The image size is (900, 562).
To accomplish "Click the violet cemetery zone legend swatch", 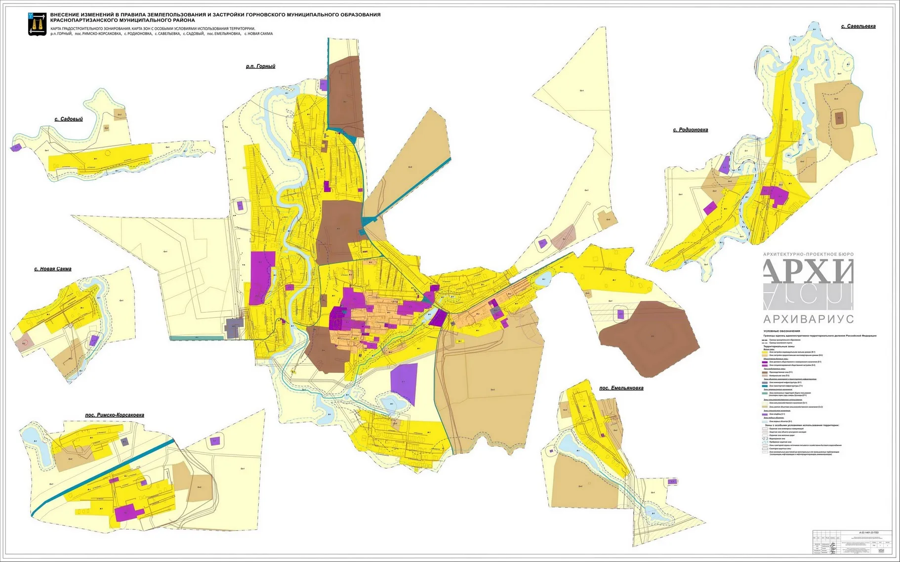I will (765, 414).
